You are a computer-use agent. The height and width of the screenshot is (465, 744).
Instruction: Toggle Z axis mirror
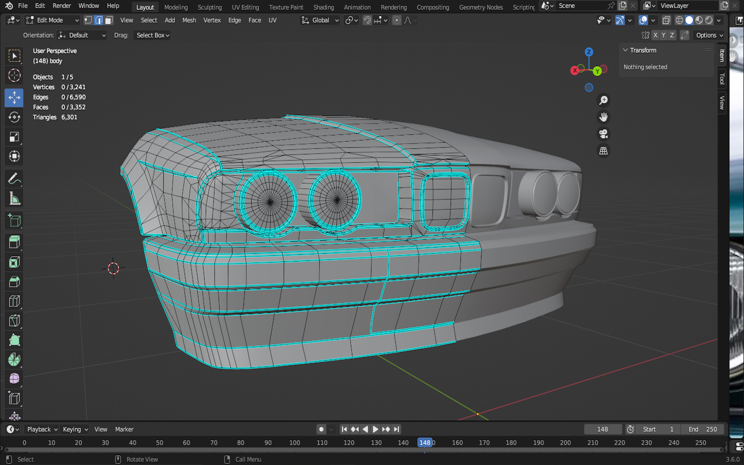click(x=672, y=35)
